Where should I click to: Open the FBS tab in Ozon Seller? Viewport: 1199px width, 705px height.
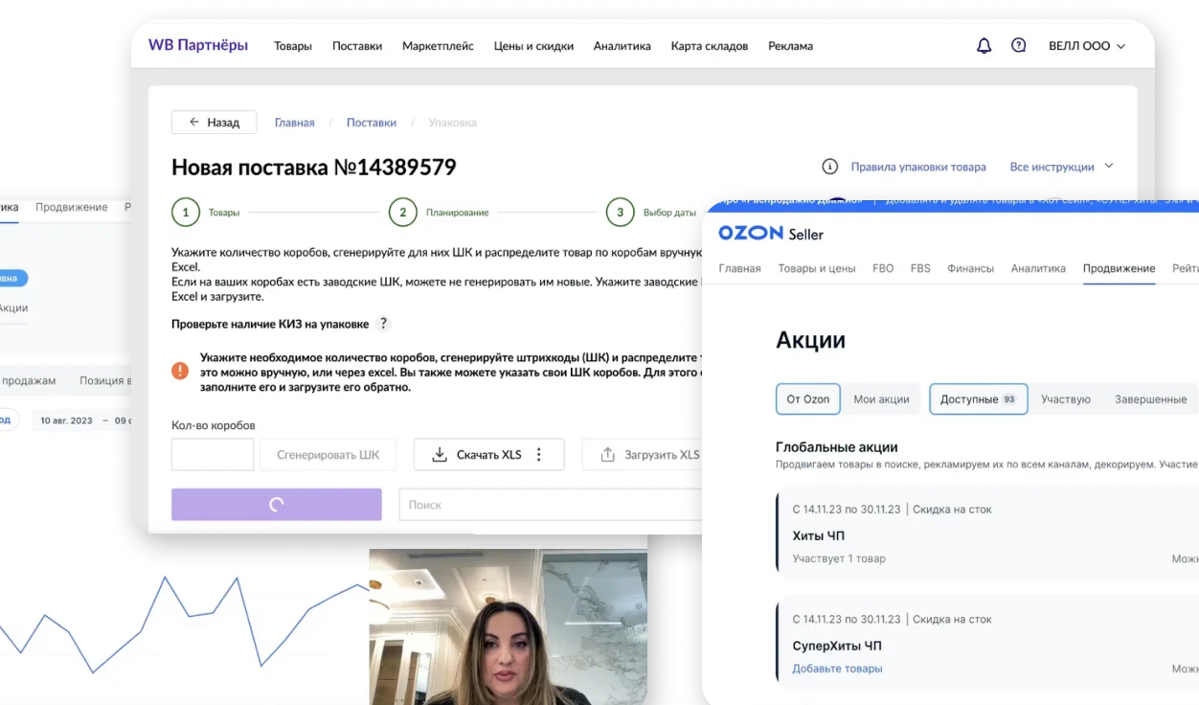pyautogui.click(x=920, y=268)
